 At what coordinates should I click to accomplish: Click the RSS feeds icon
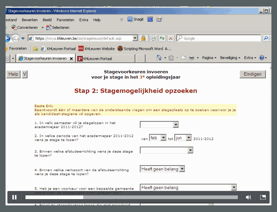(171, 58)
